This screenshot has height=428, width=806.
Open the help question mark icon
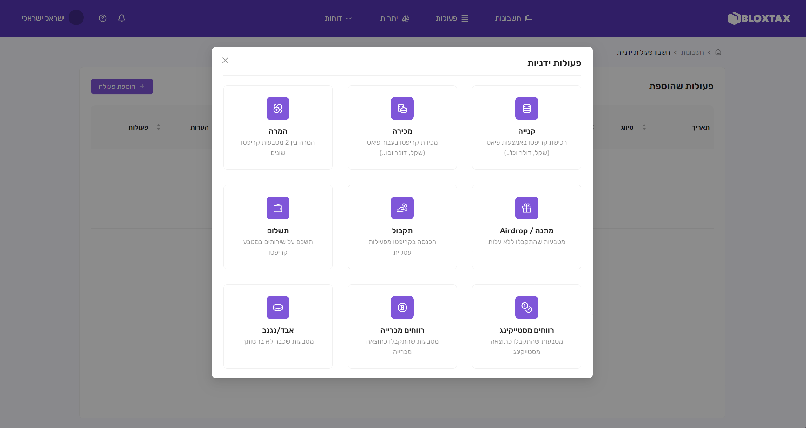pos(102,18)
